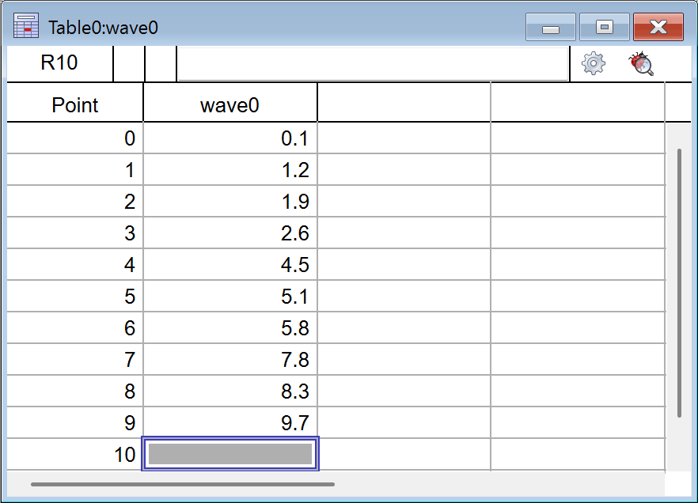The image size is (698, 503).
Task: Click the gear icon for table options
Action: click(594, 63)
